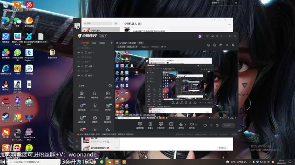Click Send button in WeChat window

click(222, 148)
